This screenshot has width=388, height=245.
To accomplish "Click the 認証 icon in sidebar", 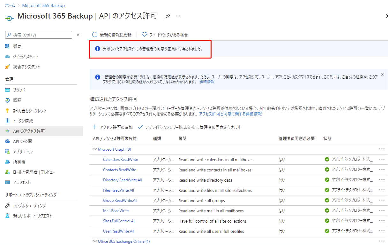I will pos(8,100).
